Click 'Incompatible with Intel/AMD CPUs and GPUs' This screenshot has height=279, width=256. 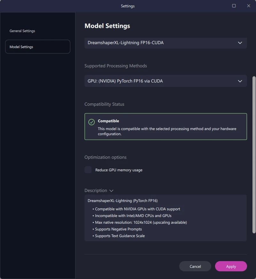tap(133, 216)
